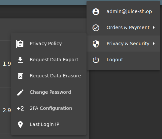Click the Logout power icon
The image size is (162, 139).
(96, 60)
